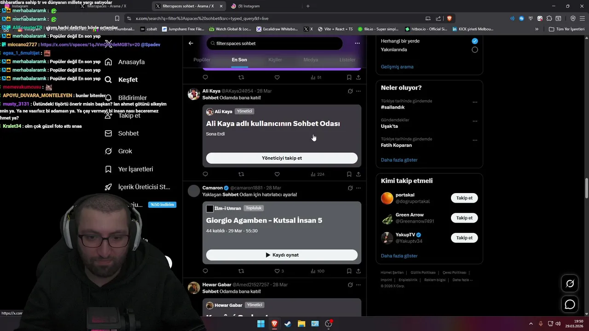Click Grok icon on Hewar Gabar's post
This screenshot has width=589, height=331.
tap(350, 285)
